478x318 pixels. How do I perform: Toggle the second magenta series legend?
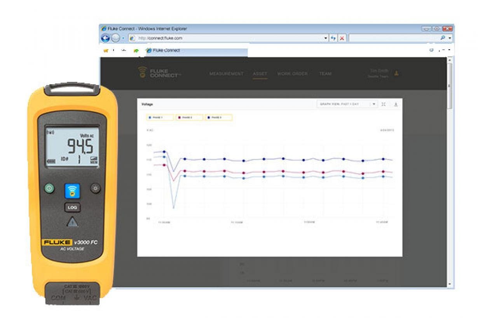pos(189,118)
